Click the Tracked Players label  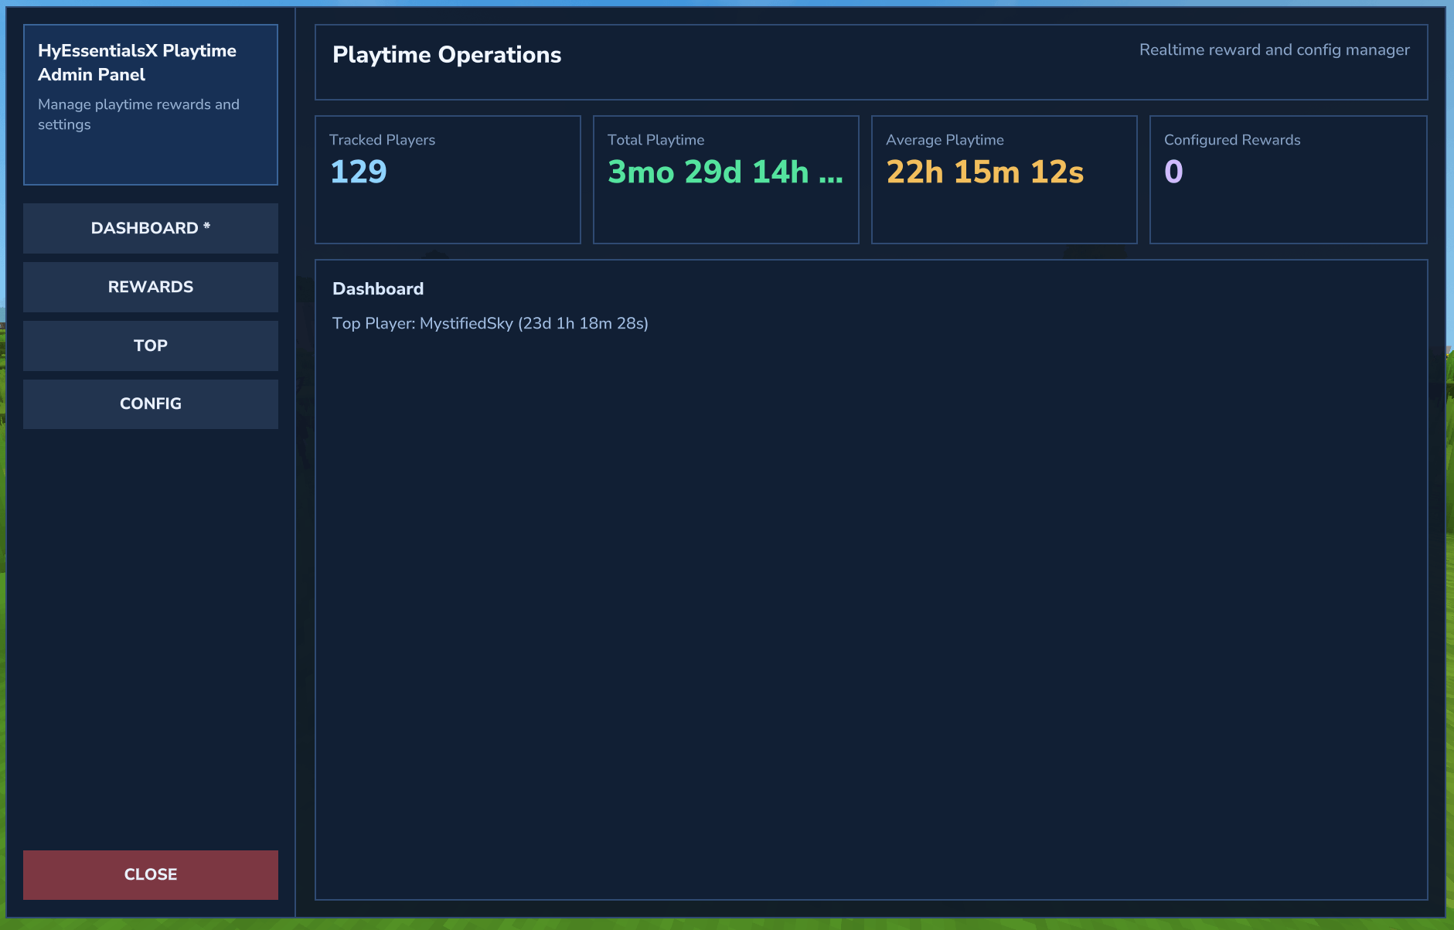[382, 140]
